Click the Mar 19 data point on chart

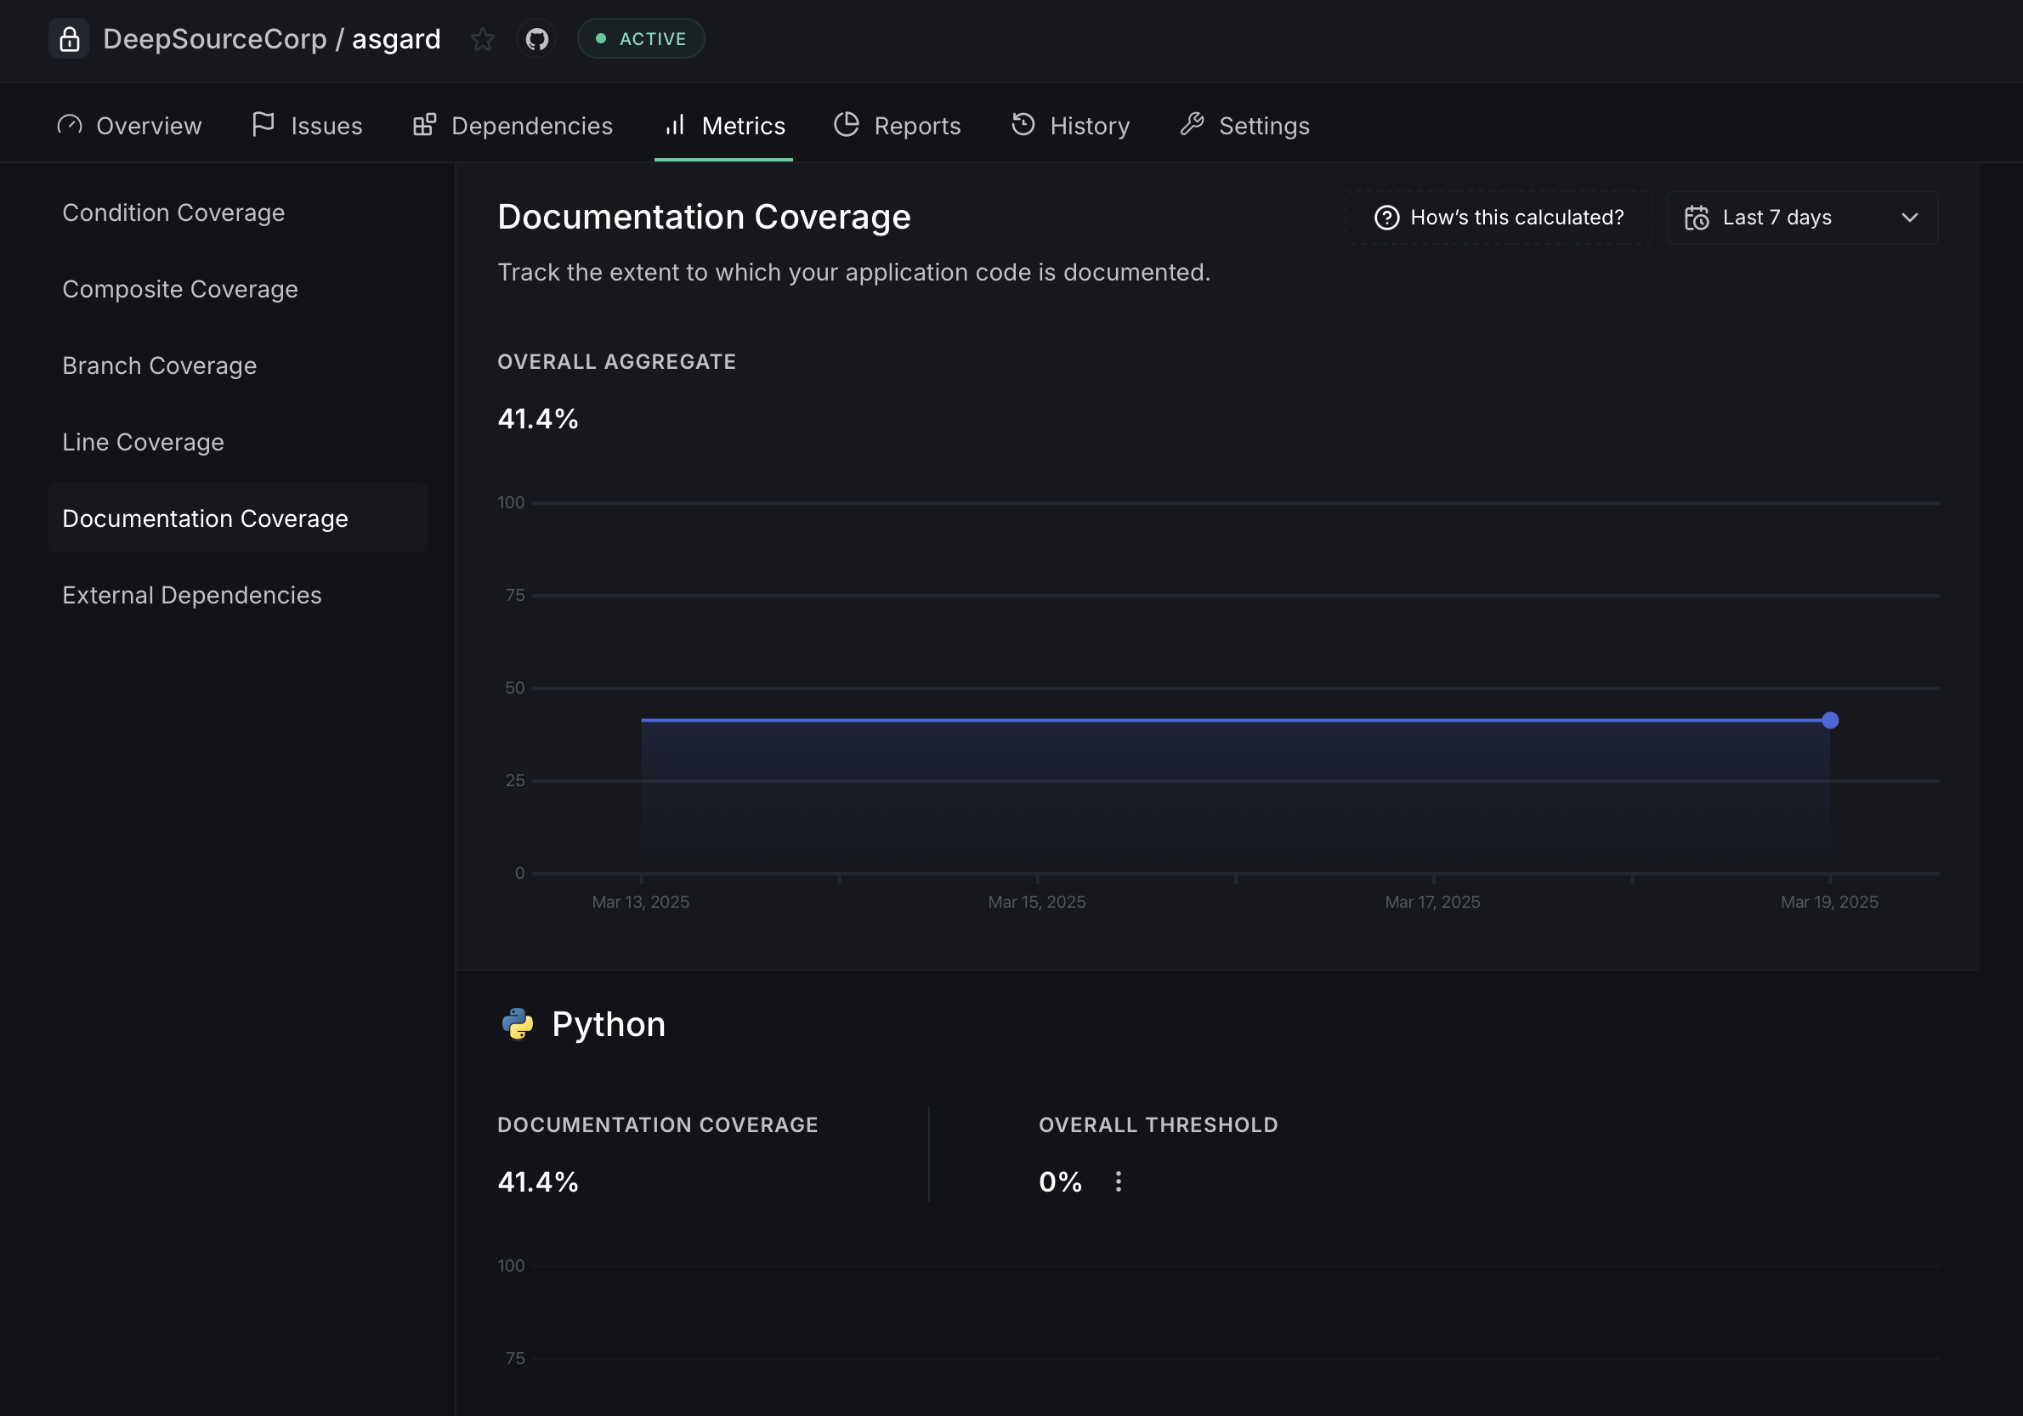coord(1830,721)
